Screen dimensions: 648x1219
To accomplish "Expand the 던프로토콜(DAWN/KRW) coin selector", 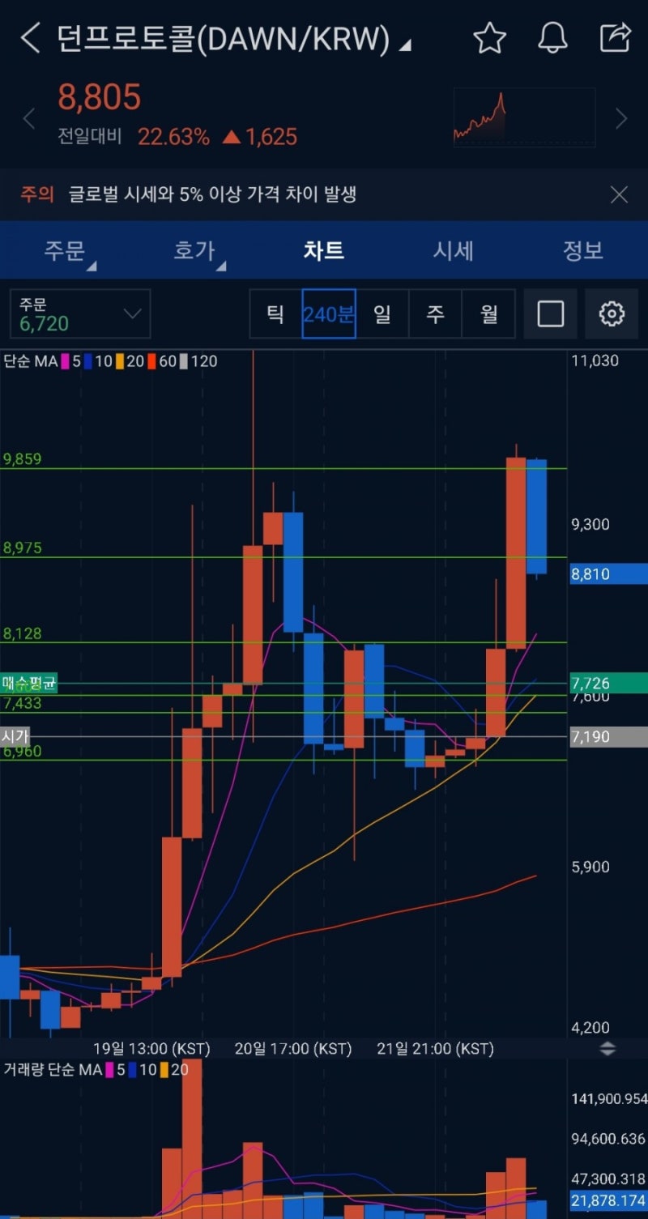I will [234, 38].
